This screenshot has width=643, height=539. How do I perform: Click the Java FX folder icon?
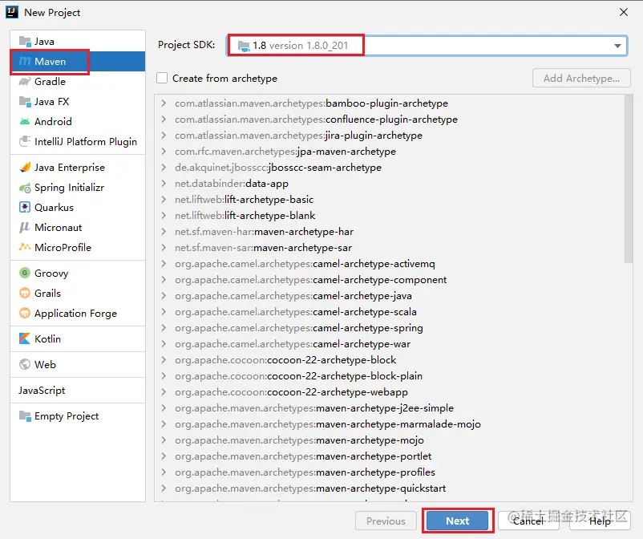click(25, 102)
